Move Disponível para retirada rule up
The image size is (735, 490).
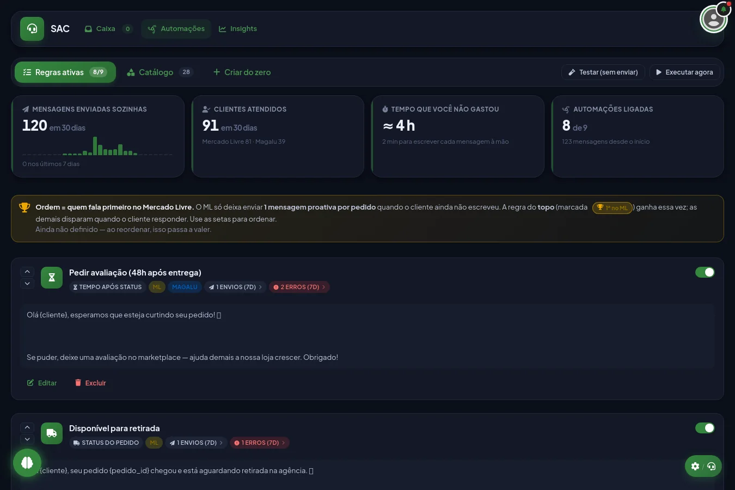tap(27, 427)
